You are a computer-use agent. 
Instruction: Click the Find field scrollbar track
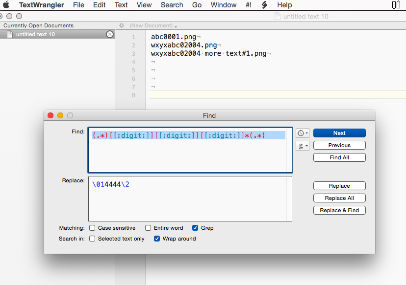(289, 150)
